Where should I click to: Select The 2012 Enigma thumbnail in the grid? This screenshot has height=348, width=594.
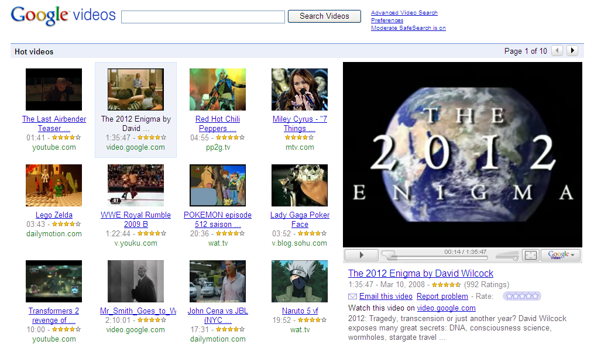click(x=136, y=89)
